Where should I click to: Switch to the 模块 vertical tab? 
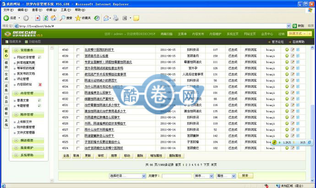point(6,65)
